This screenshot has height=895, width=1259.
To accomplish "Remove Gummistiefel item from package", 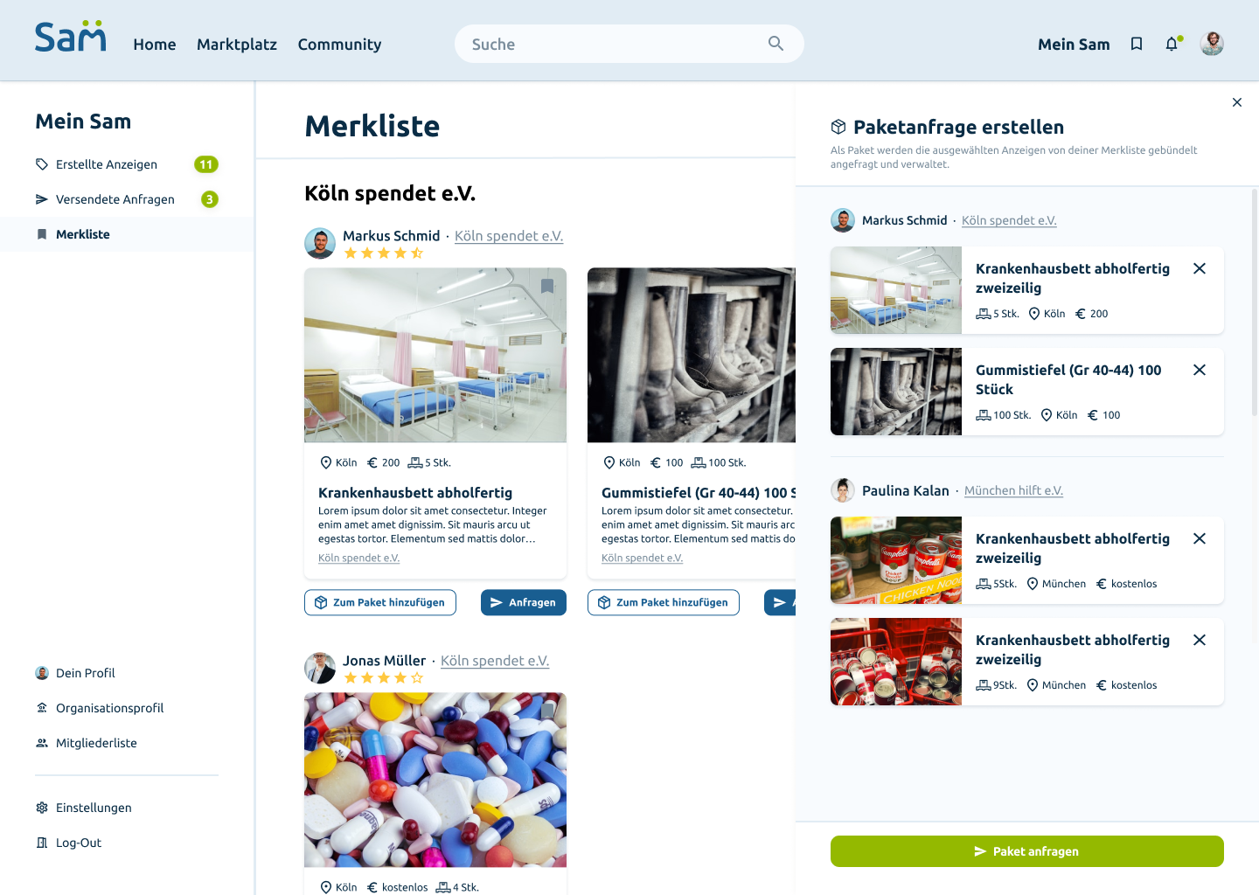I will tap(1200, 370).
